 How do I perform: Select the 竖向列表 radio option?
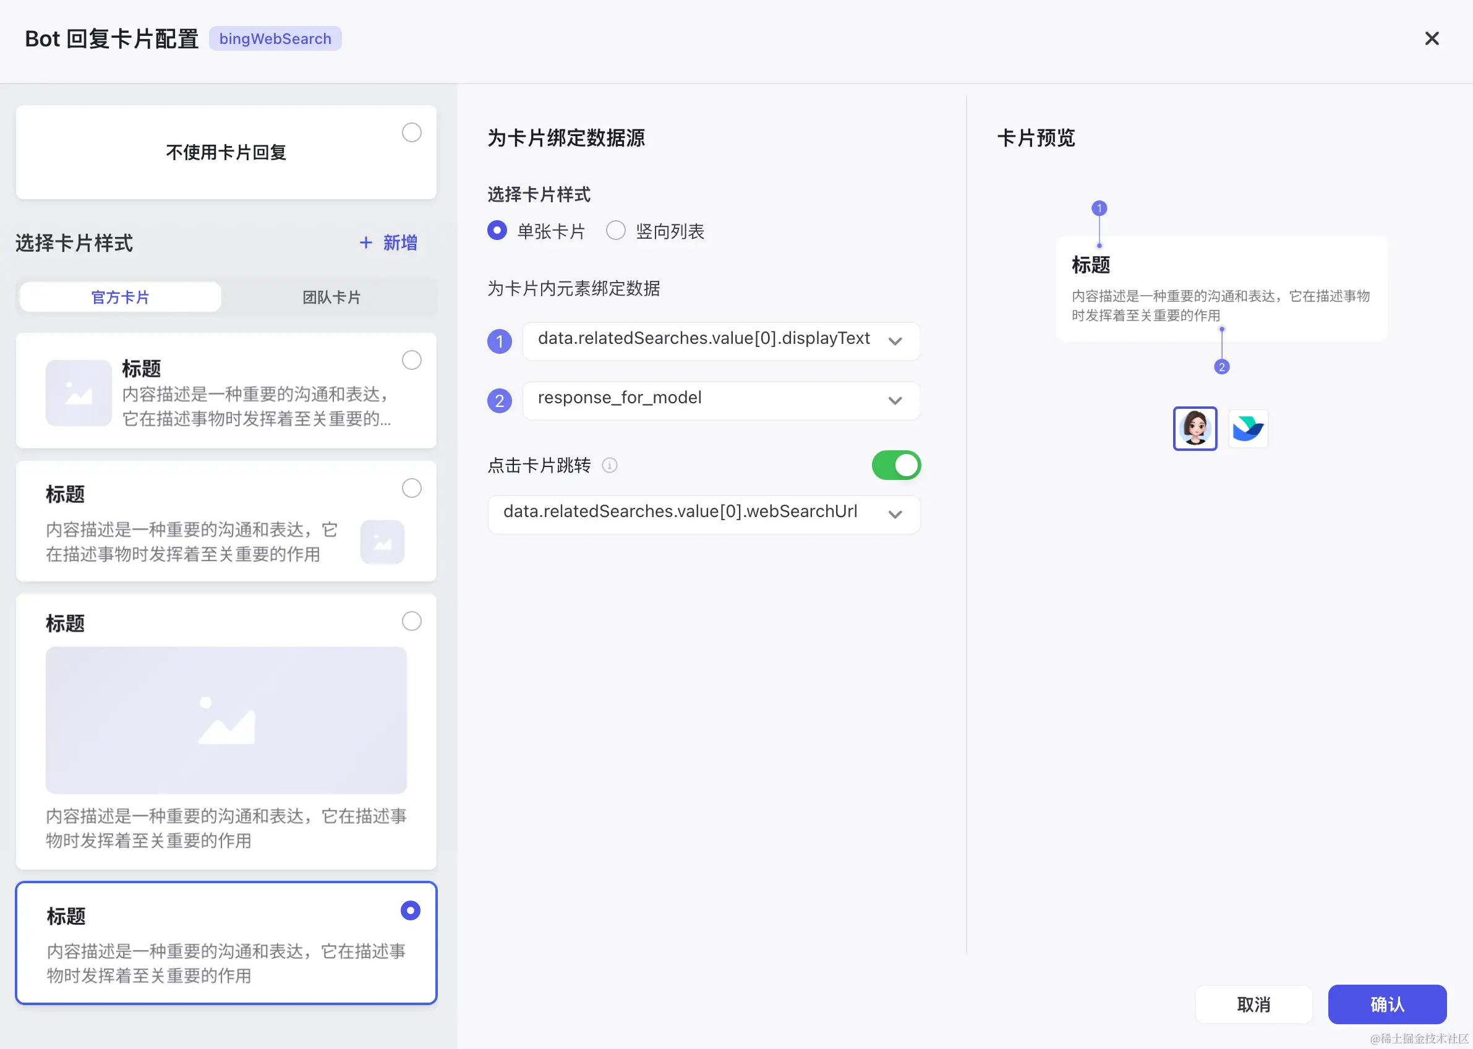615,231
